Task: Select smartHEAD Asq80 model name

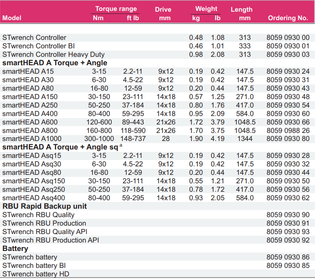Action: 31,172
